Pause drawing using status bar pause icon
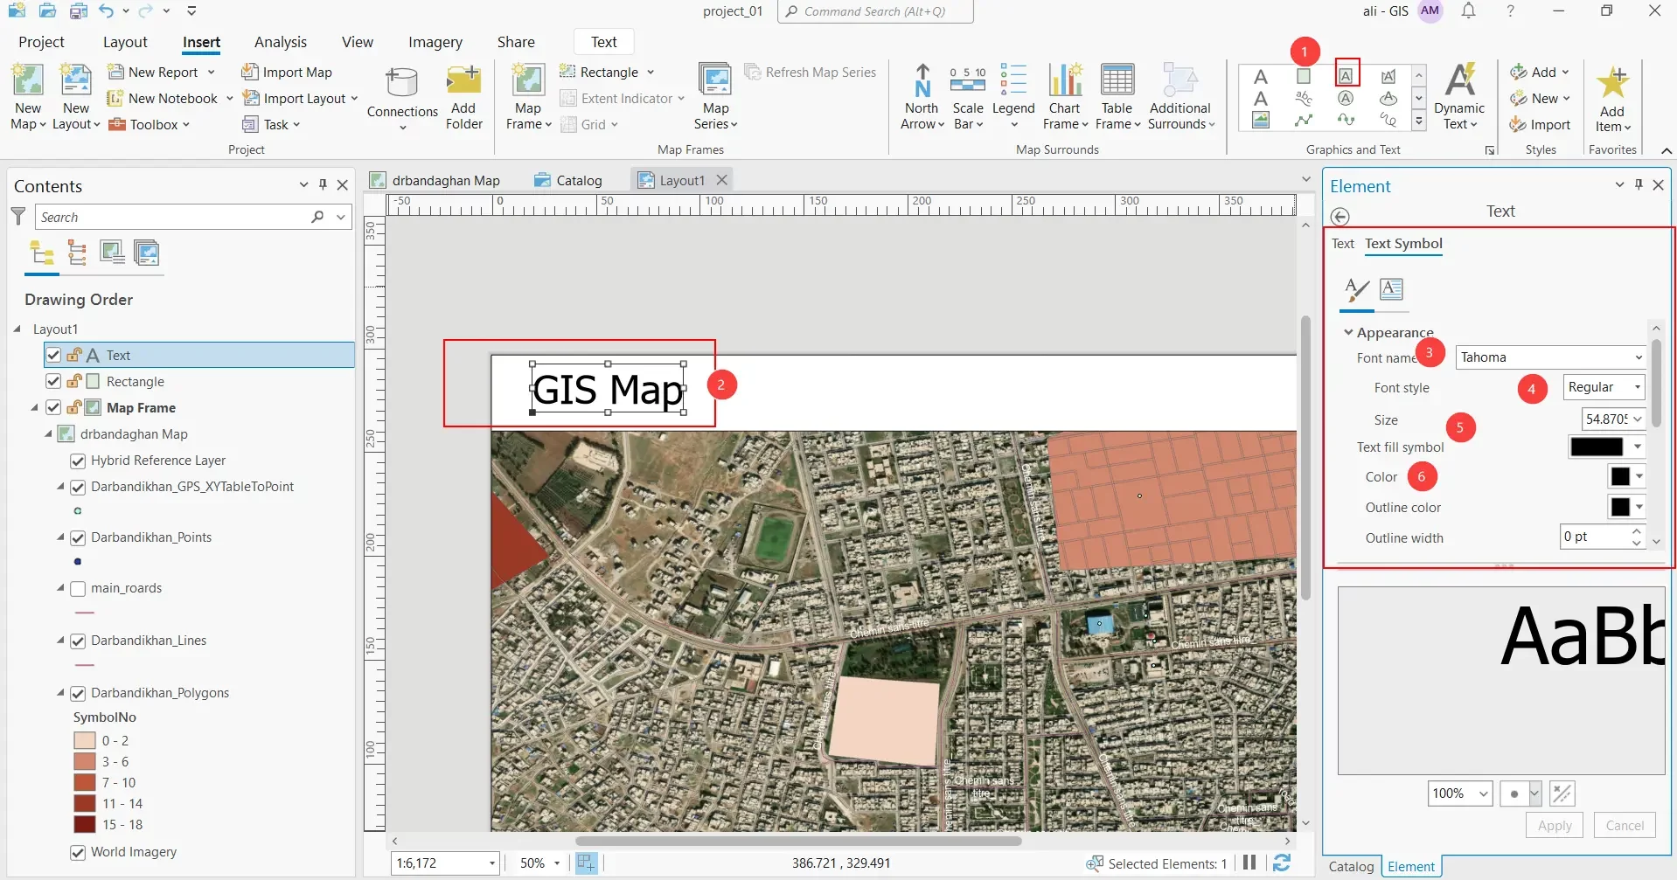The width and height of the screenshot is (1677, 880). 1249,863
